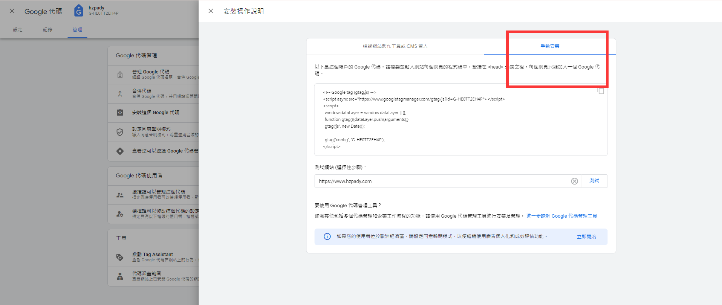The width and height of the screenshot is (722, 305).
Task: Click the tag coverage icon
Action: (120, 276)
